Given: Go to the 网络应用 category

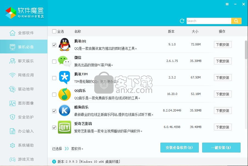Looking at the screenshot, I should [24, 75].
